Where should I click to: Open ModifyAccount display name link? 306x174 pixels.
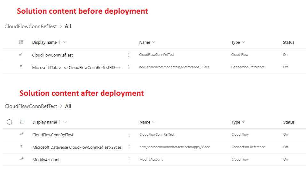pos(46,160)
